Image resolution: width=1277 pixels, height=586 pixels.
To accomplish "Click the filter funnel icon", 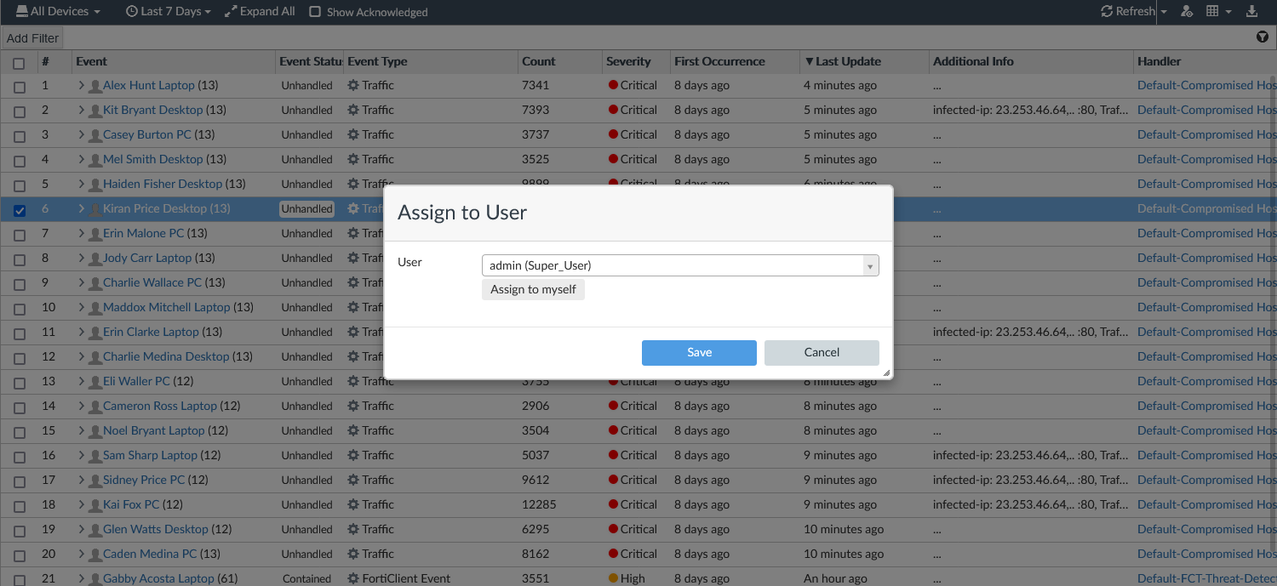I will (1263, 37).
